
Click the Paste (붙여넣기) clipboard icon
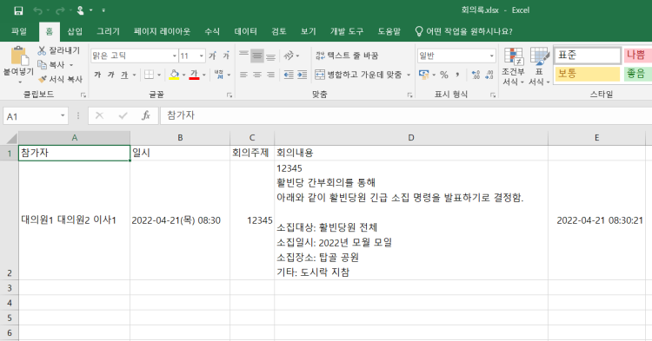coord(19,56)
